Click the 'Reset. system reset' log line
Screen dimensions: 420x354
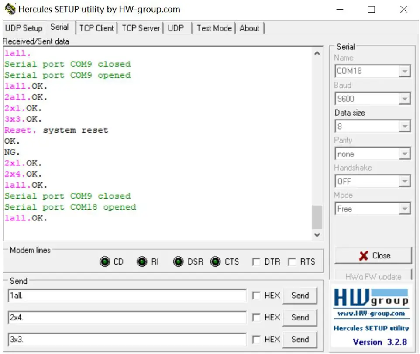pos(56,130)
